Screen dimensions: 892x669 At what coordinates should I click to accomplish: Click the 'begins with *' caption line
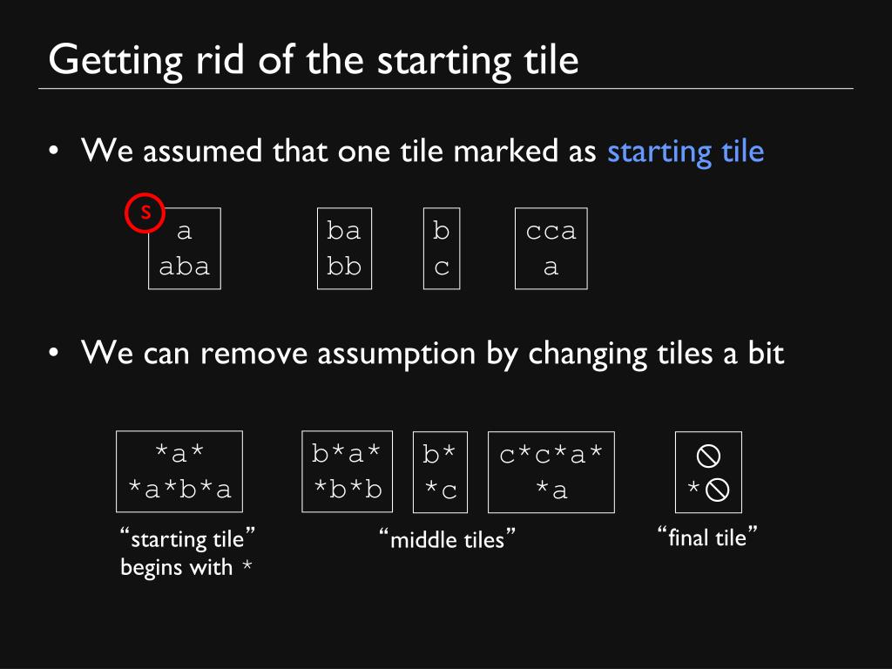coord(186,567)
